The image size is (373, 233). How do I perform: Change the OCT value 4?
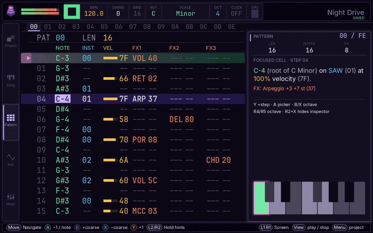click(x=218, y=13)
